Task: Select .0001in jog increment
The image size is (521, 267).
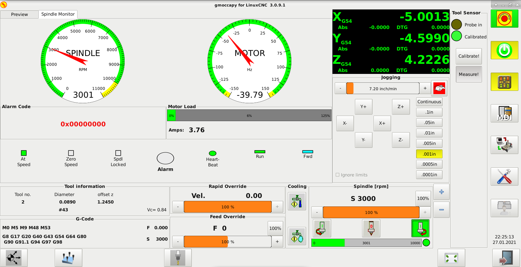Action: (x=429, y=175)
